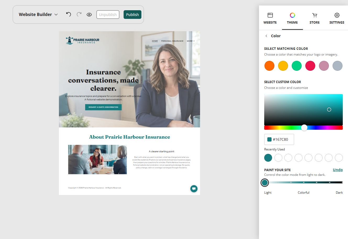Click the 'A clearer starting point' subheading

point(162,151)
